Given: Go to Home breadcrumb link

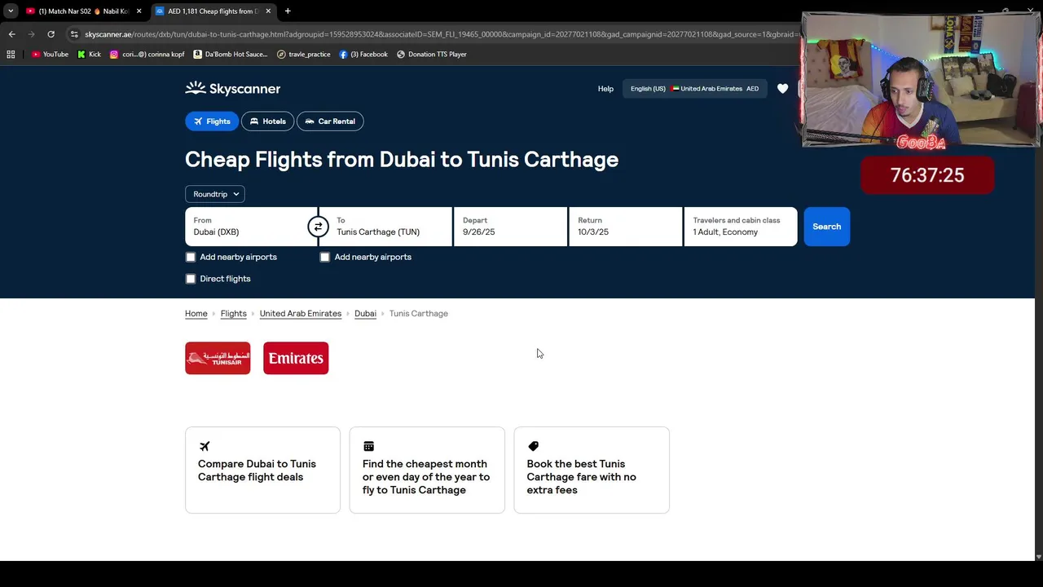Looking at the screenshot, I should (196, 314).
